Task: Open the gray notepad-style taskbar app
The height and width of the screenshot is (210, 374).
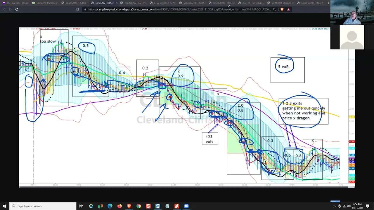Action: [167, 206]
